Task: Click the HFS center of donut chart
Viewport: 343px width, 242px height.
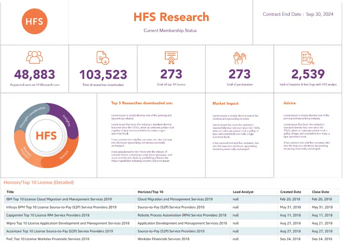Action: 46,136
